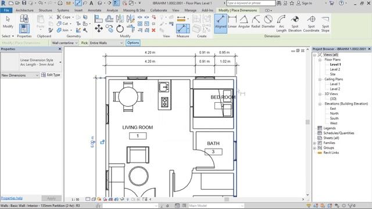Open the Properties palette icon

24,28
